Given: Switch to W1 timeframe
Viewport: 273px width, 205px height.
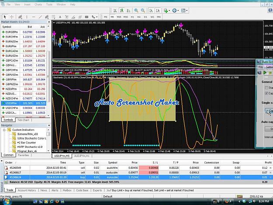Looking at the screenshot, I should coord(152,17).
